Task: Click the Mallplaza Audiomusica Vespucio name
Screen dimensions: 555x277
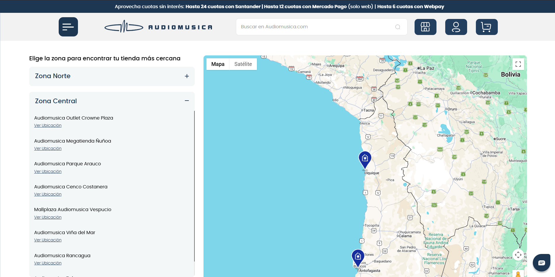Action: (73, 209)
